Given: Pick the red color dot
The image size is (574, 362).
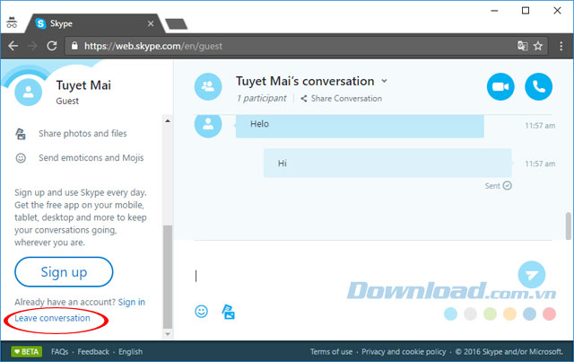Looking at the screenshot, I should point(549,314).
